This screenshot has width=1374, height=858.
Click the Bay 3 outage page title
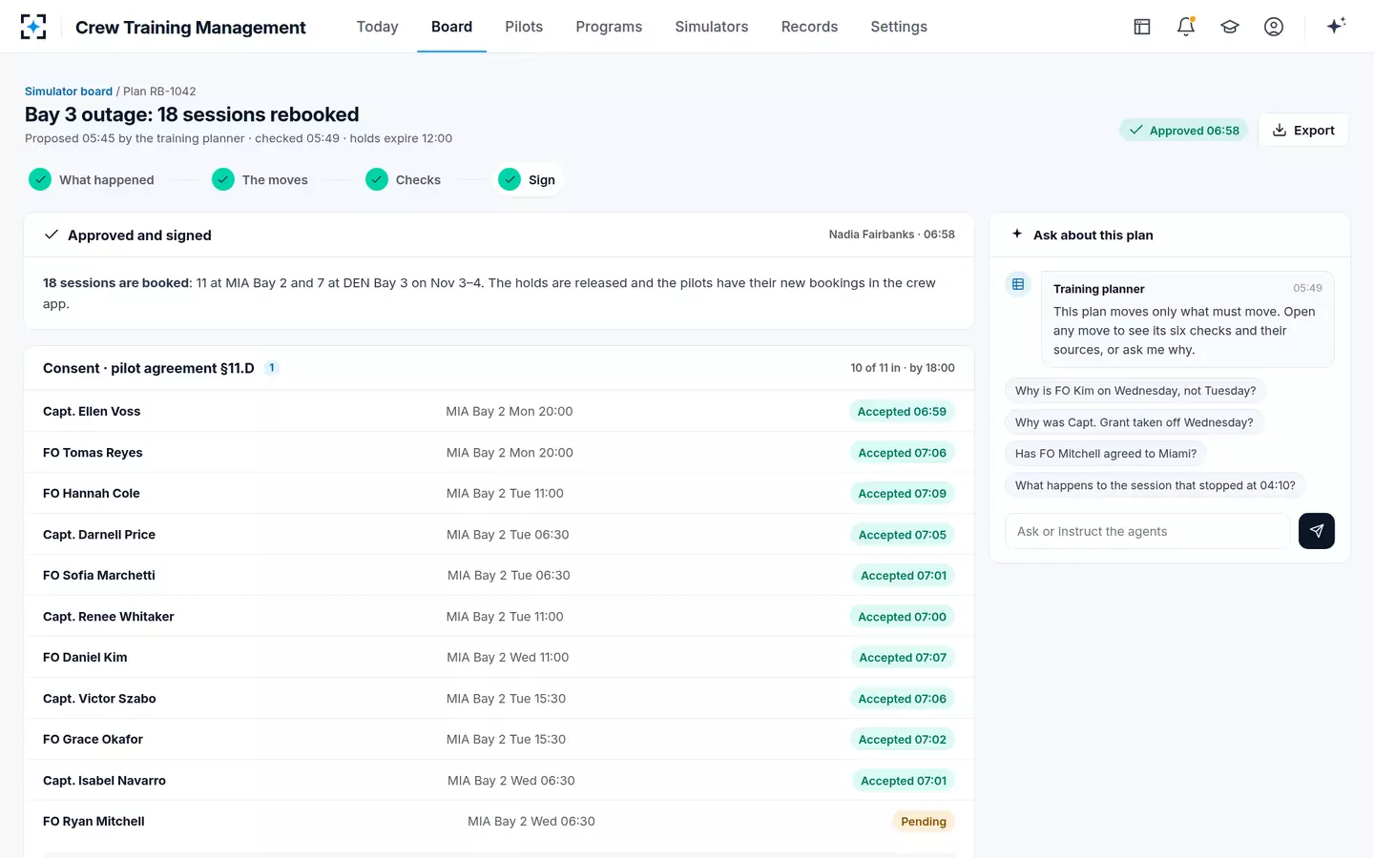192,114
